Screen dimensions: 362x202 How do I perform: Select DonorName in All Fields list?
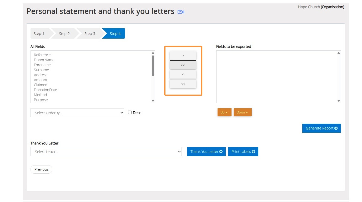(x=44, y=60)
